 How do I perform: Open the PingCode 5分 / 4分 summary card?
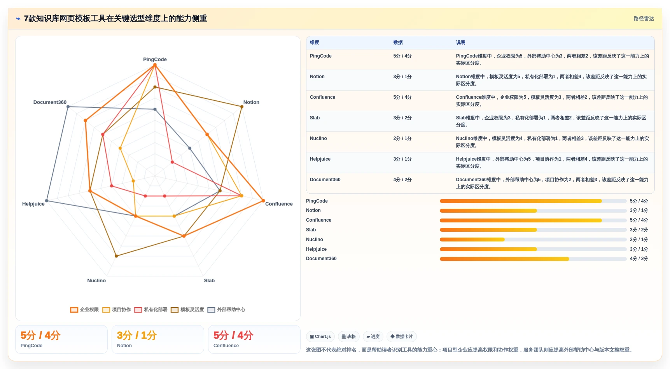(x=61, y=339)
